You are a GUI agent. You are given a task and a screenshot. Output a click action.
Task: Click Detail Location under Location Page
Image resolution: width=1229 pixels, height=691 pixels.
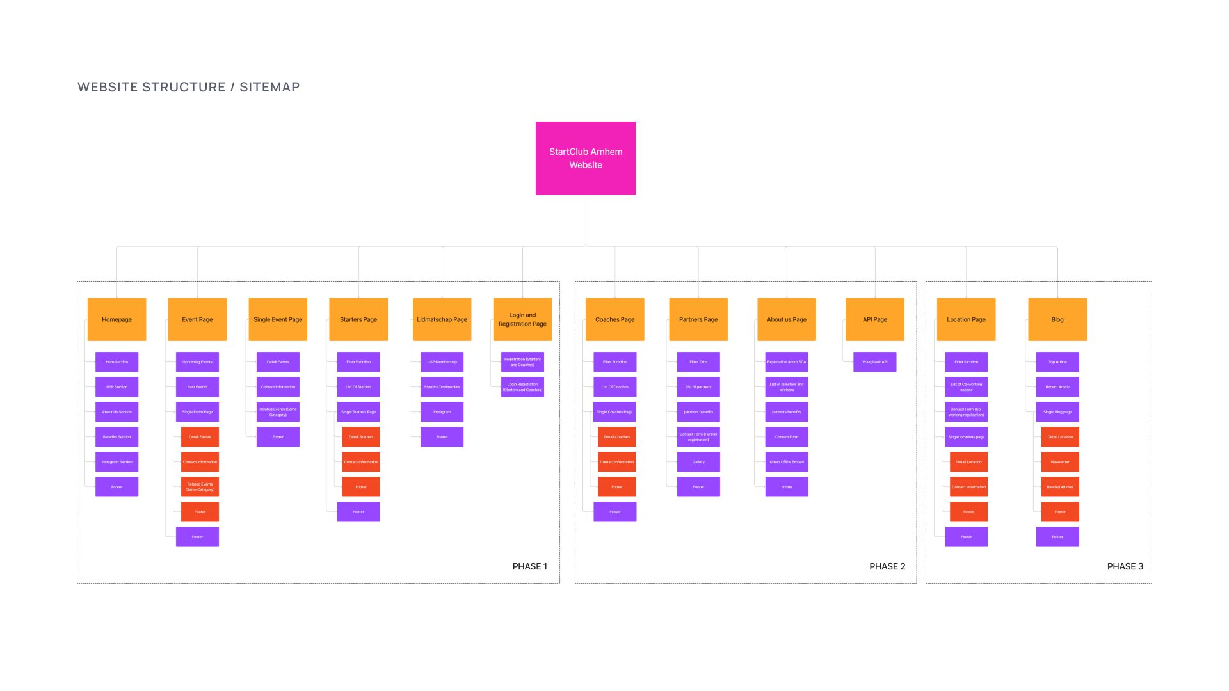[968, 462]
